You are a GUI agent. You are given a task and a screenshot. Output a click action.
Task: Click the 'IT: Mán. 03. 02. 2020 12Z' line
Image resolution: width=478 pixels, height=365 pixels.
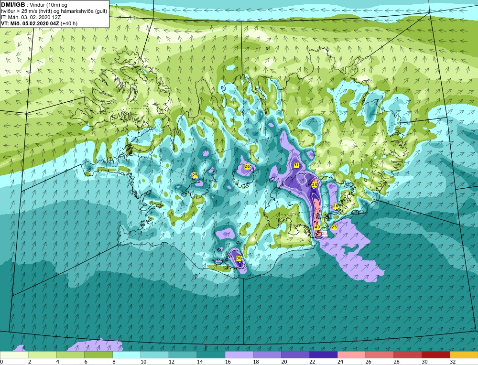click(31, 17)
